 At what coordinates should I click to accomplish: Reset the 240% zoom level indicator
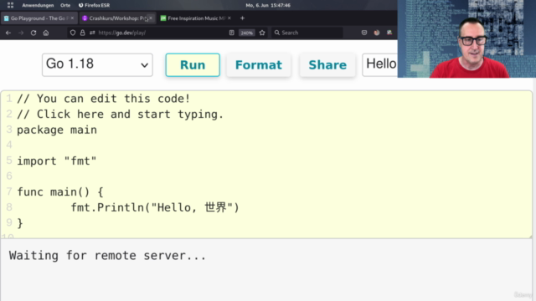pos(246,33)
